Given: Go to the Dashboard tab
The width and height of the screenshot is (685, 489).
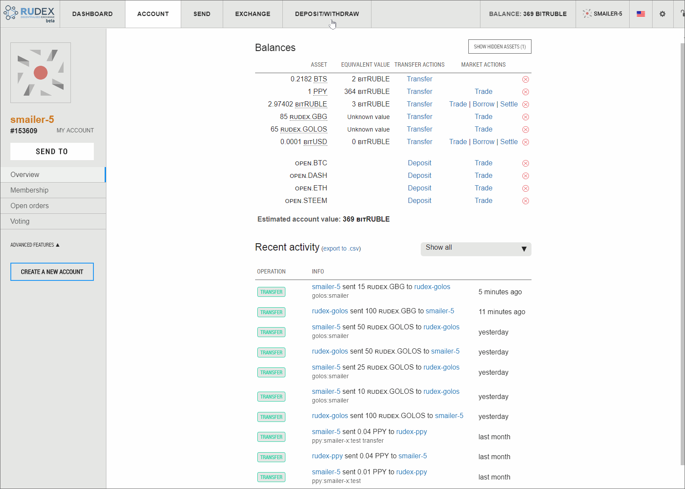Looking at the screenshot, I should 93,14.
